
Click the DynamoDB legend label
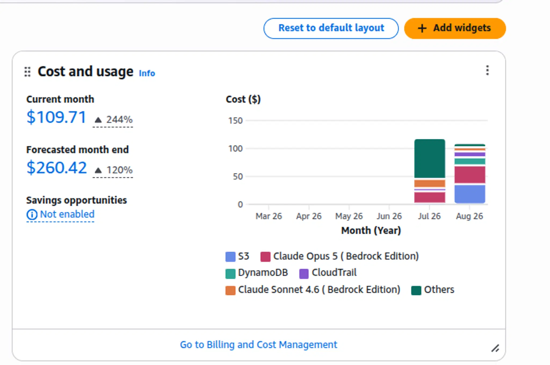[263, 273]
